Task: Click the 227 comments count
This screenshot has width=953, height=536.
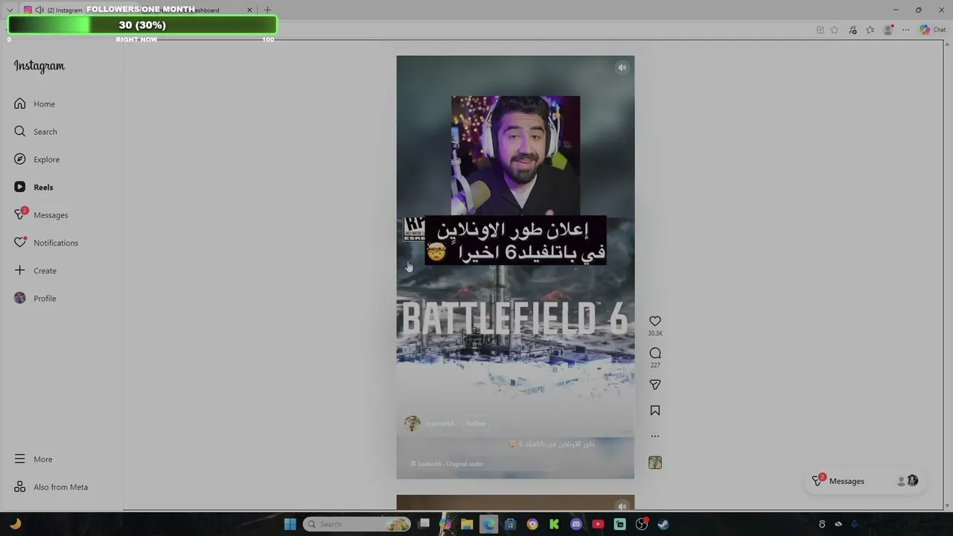Action: click(x=655, y=365)
